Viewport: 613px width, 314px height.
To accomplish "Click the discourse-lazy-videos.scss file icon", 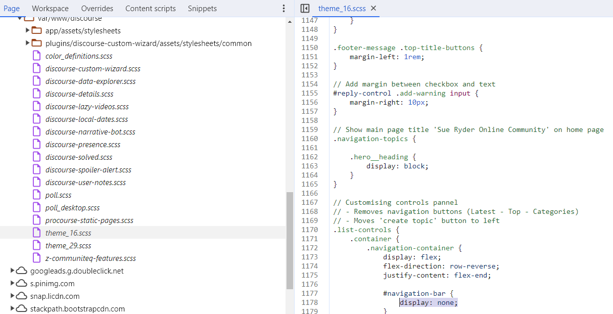I will click(36, 106).
